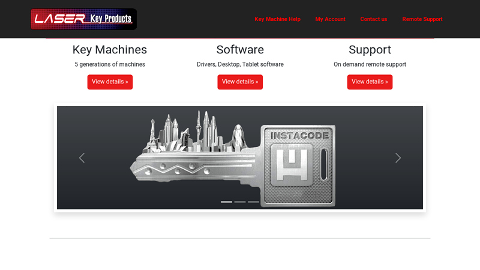The height and width of the screenshot is (270, 480).
Task: Jump to the third carousel slide indicator
Action: (253, 202)
